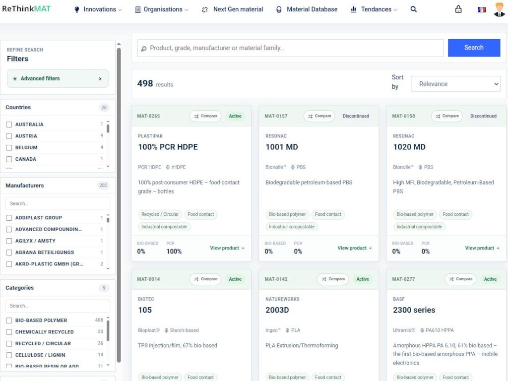Click the Organisations building icon
Viewport: 508px width, 381px height.
(x=138, y=10)
